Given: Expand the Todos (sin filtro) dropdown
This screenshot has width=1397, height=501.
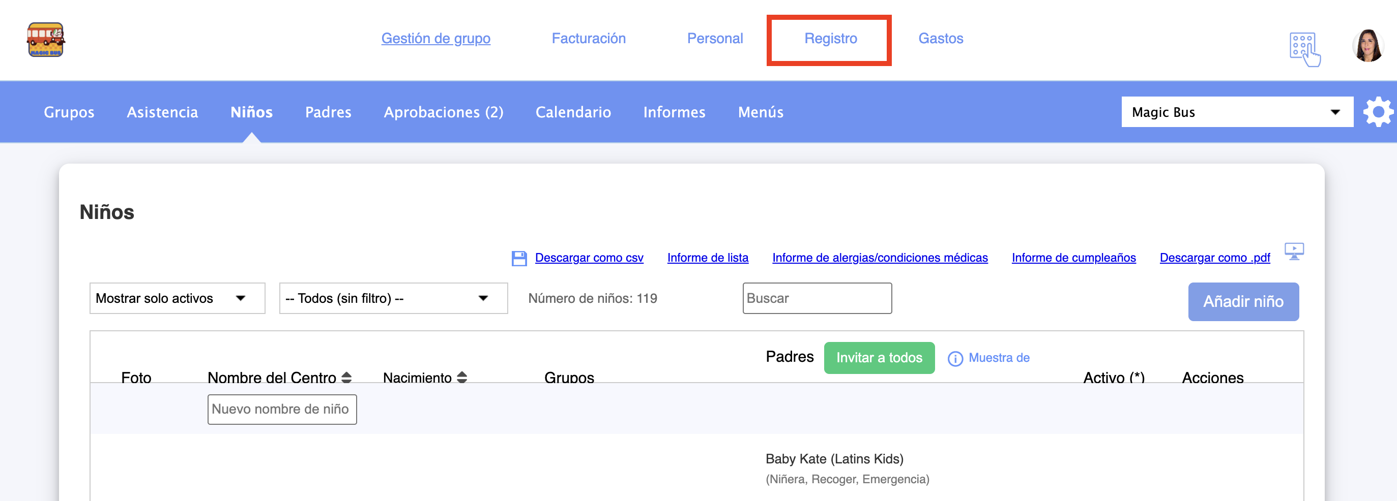Looking at the screenshot, I should [x=393, y=298].
